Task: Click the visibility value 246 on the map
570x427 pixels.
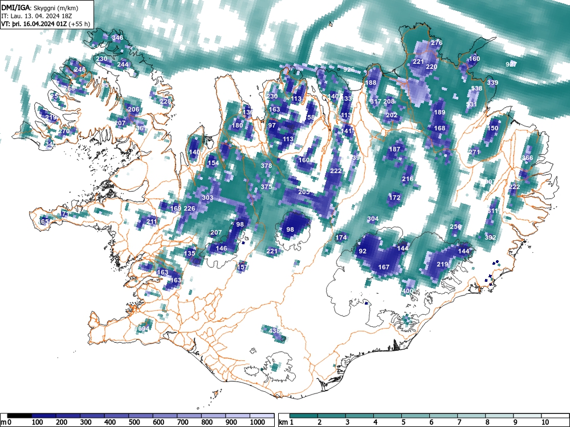Action: pos(80,69)
